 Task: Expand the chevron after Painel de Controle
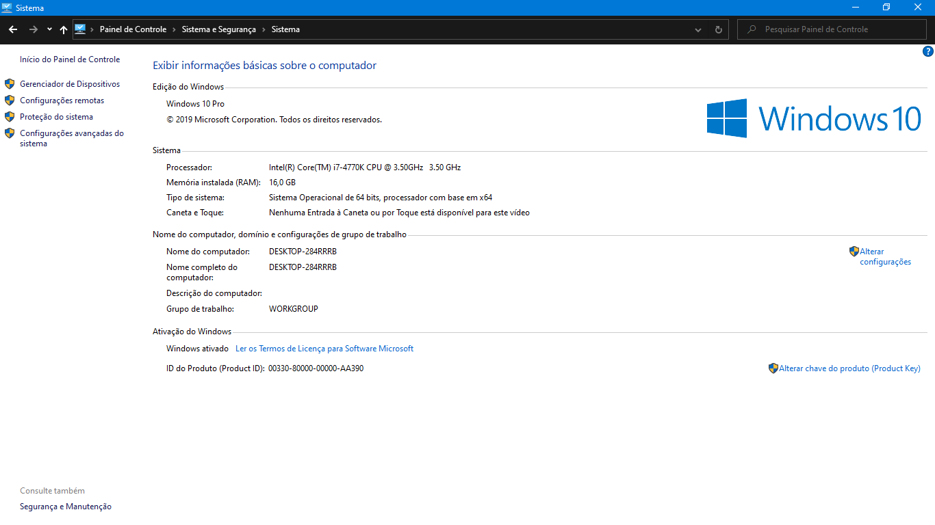pyautogui.click(x=175, y=29)
